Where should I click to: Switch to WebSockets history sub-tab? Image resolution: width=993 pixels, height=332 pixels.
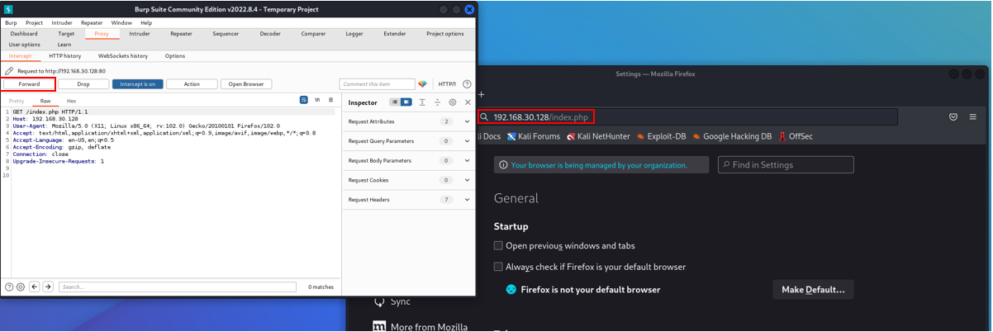(123, 56)
